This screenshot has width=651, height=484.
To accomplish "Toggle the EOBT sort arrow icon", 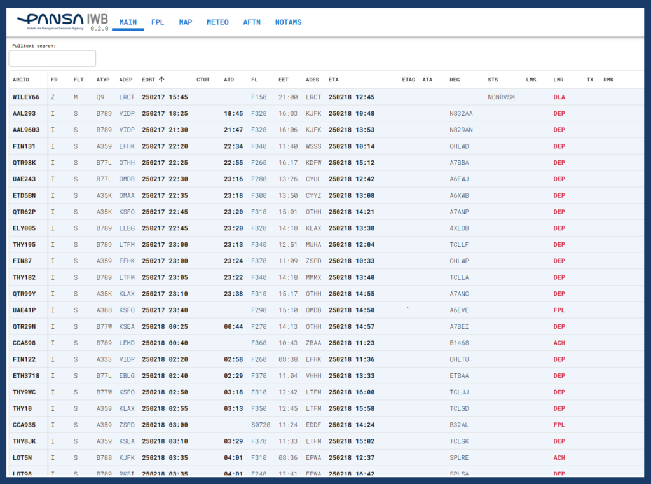I will 161,80.
